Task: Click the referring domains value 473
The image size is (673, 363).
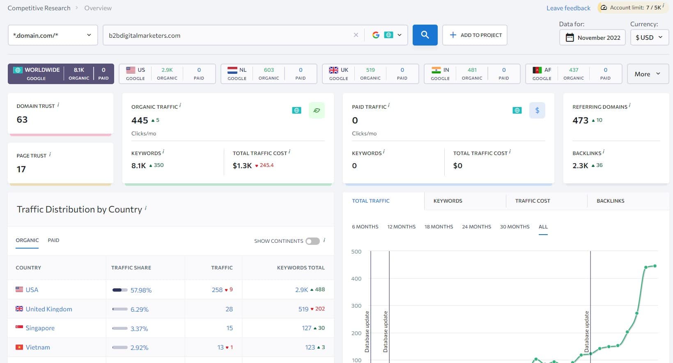Action: pyautogui.click(x=580, y=120)
